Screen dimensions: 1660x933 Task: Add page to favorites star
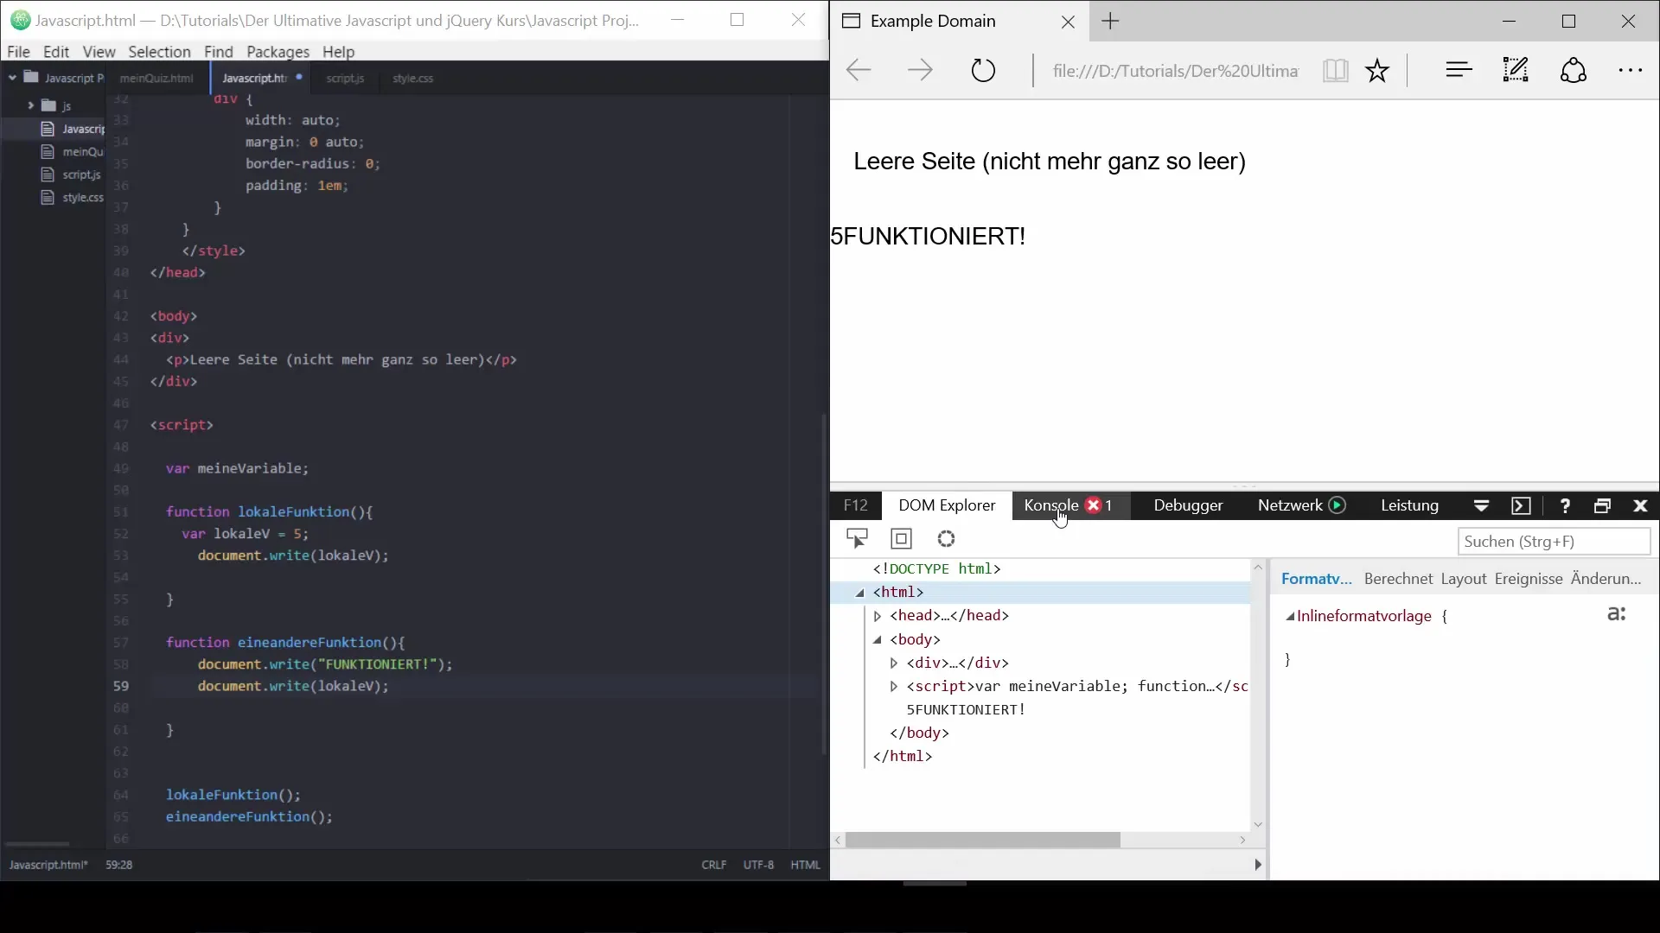pyautogui.click(x=1377, y=70)
